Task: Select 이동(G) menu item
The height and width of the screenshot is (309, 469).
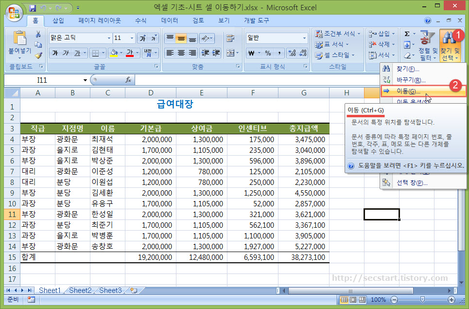Action: [423, 91]
